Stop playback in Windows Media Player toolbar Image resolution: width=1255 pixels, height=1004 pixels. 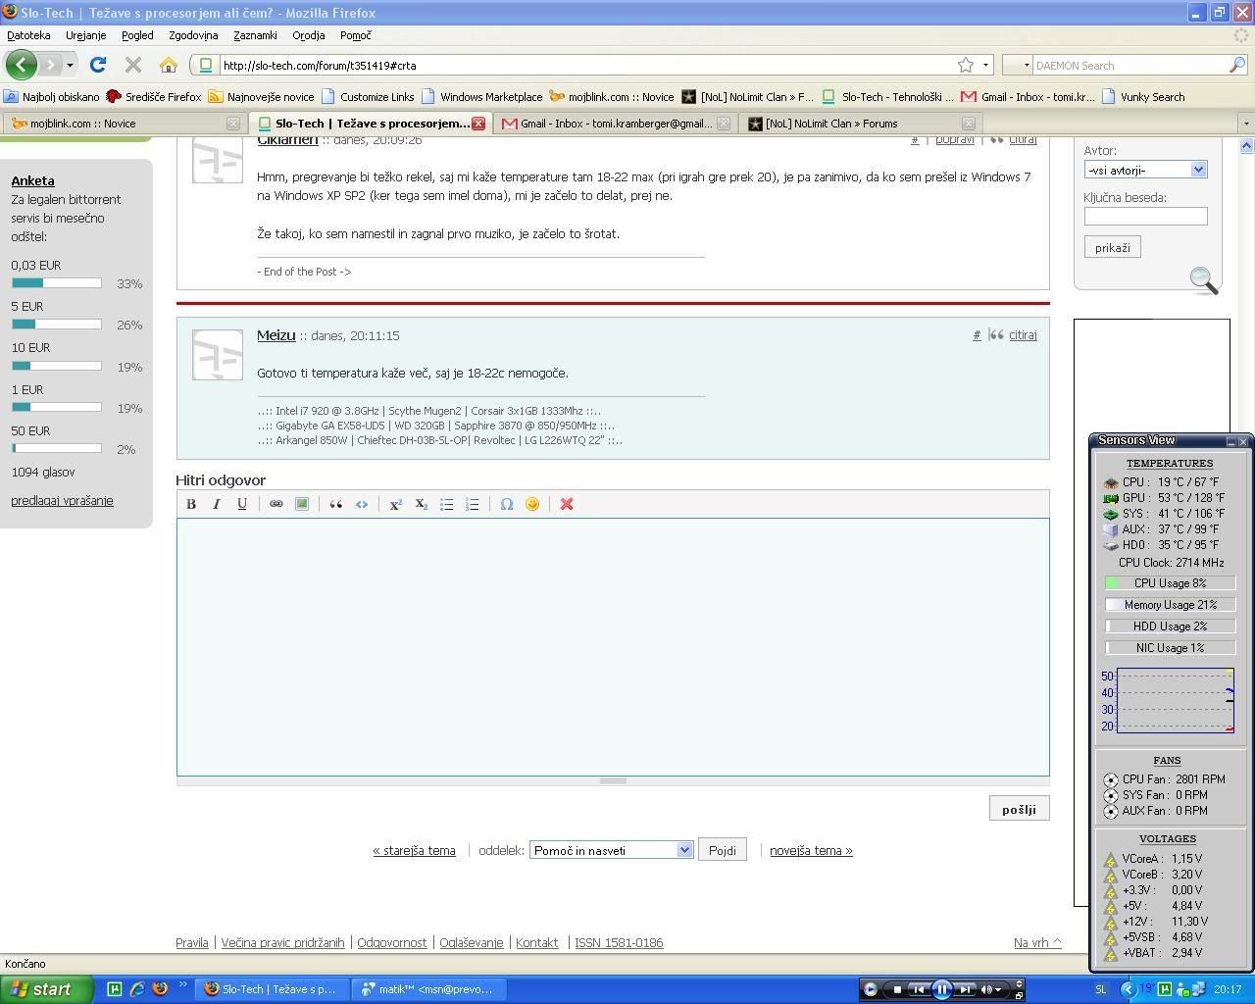(x=897, y=989)
